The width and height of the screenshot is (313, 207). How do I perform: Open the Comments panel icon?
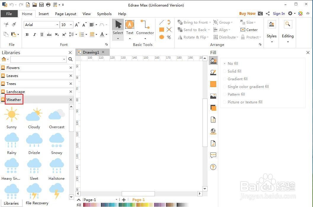(x=213, y=155)
